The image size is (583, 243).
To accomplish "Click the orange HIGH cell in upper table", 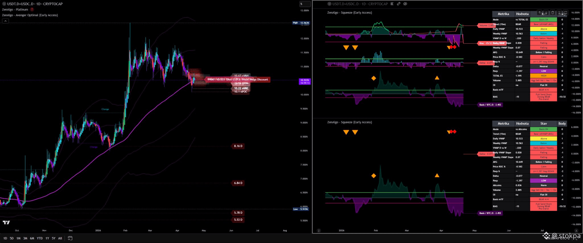I will coord(543,76).
